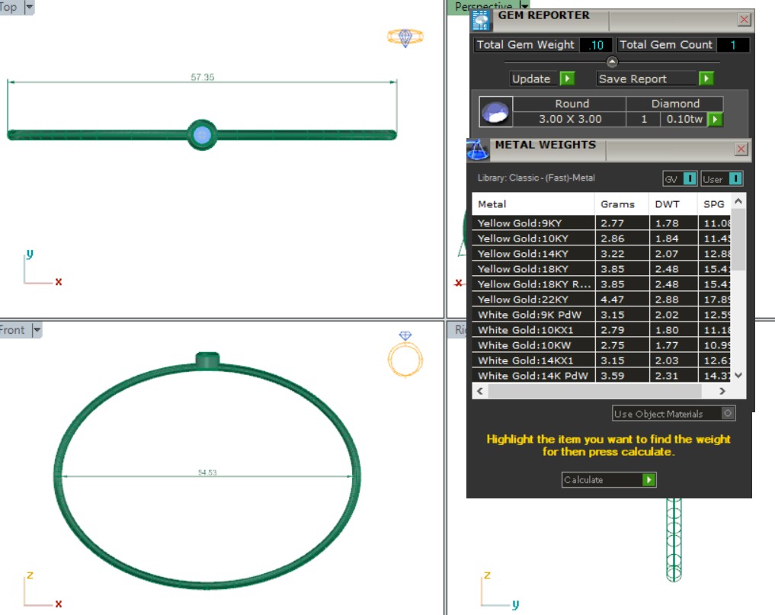
Task: Select the White Gold:9K PdW row
Action: click(x=601, y=315)
